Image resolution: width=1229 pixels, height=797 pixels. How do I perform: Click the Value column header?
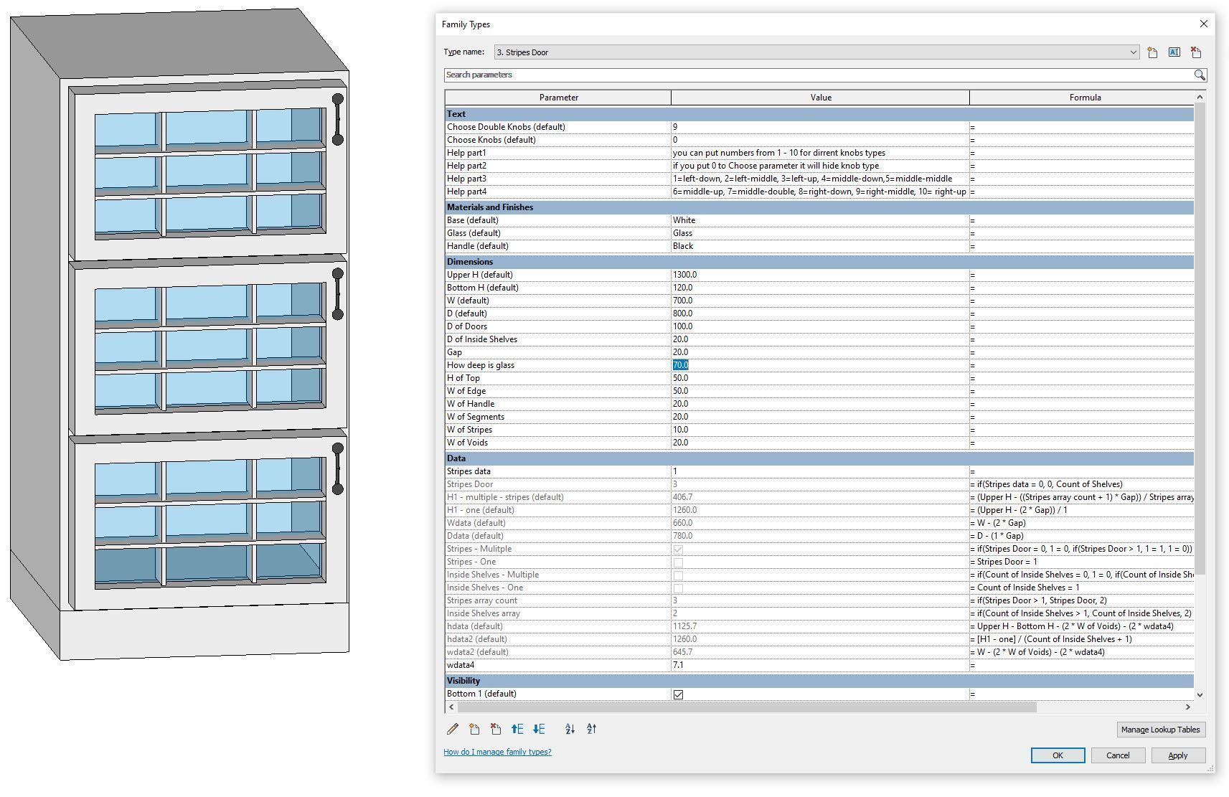pyautogui.click(x=820, y=98)
